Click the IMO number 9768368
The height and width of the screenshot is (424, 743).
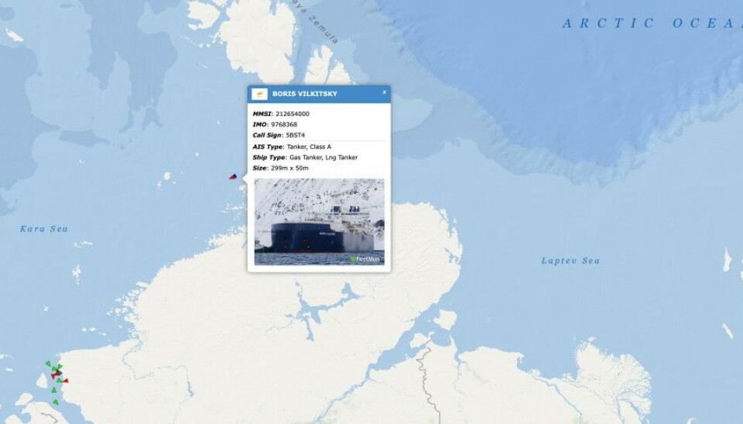click(284, 125)
